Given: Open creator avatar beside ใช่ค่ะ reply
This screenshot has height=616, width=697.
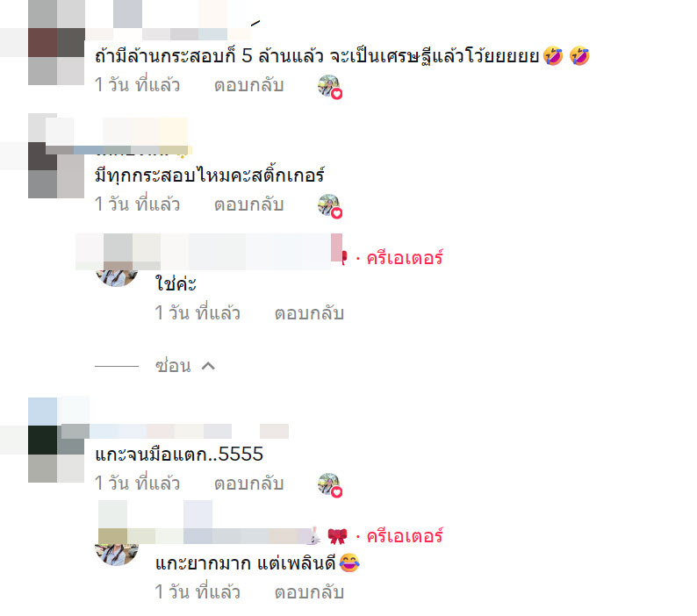Looking at the screenshot, I should click(117, 275).
